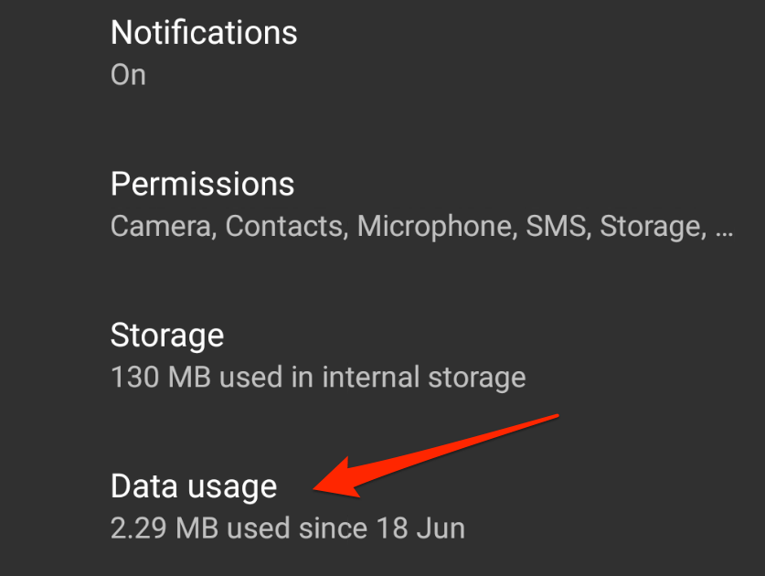765x576 pixels.
Task: Review mobile data via Data usage entry
Action: [x=193, y=486]
